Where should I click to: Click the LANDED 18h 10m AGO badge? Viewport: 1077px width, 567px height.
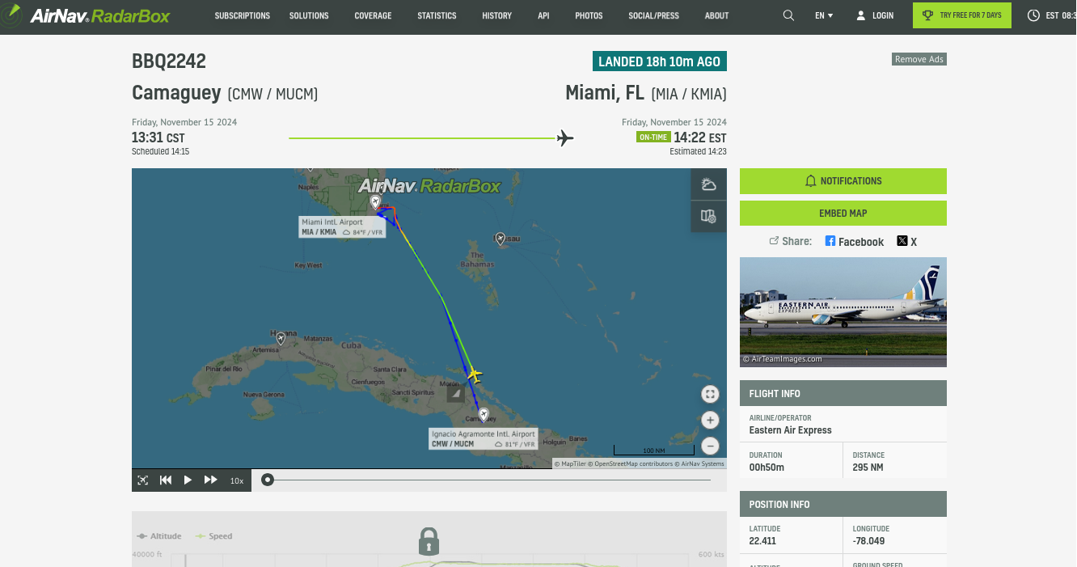(659, 61)
